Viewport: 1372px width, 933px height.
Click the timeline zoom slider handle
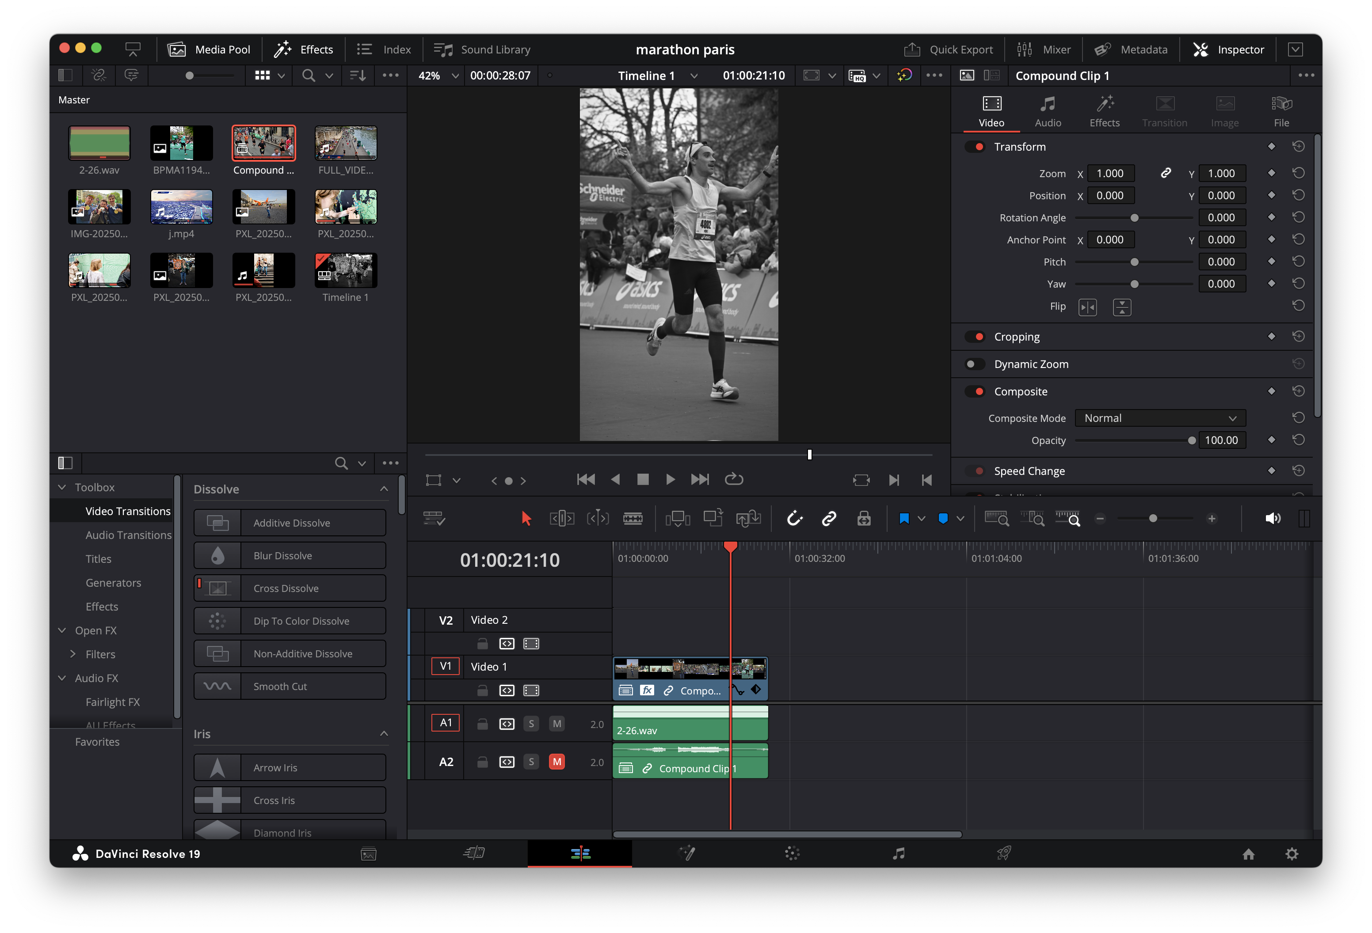coord(1152,519)
